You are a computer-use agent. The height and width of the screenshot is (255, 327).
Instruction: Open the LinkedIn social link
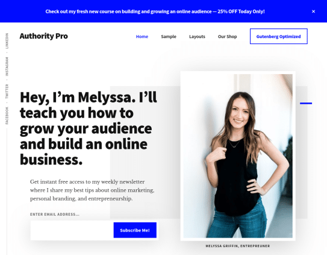click(x=7, y=41)
